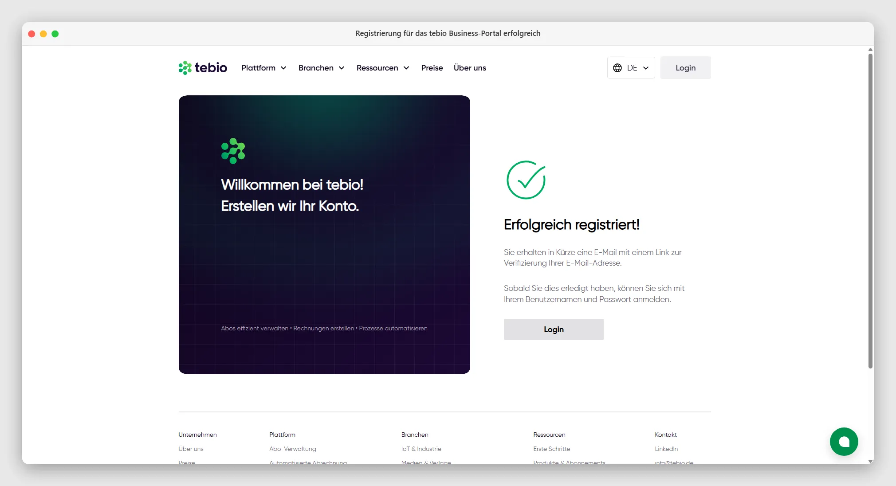This screenshot has width=896, height=486.
Task: Expand the Ressourcen menu
Action: [x=383, y=68]
